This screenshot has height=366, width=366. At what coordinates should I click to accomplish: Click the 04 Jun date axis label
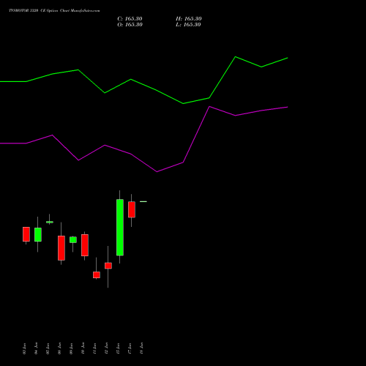(36, 348)
